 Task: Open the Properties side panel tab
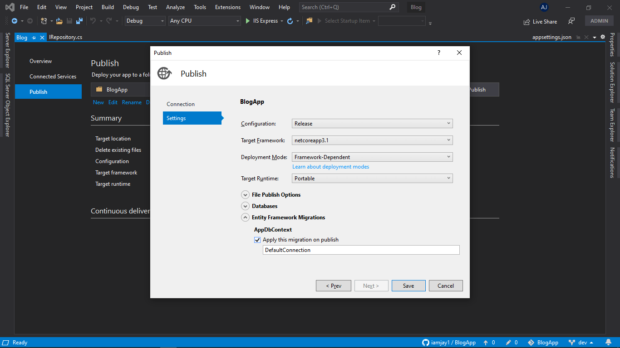click(x=612, y=45)
